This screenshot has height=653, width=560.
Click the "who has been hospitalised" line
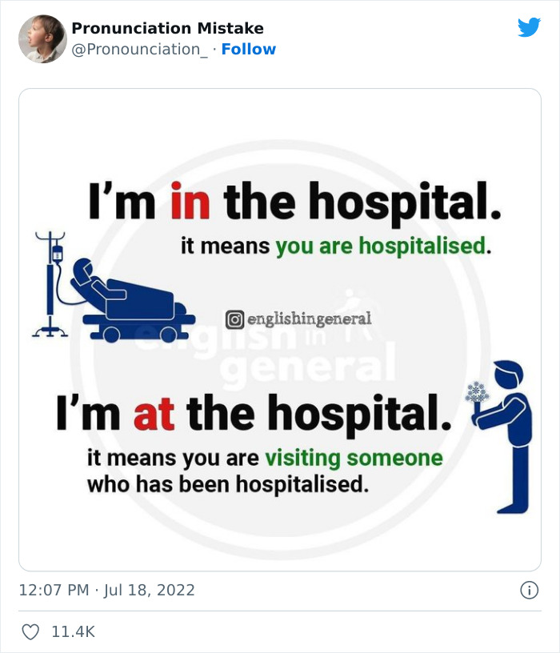pyautogui.click(x=228, y=485)
